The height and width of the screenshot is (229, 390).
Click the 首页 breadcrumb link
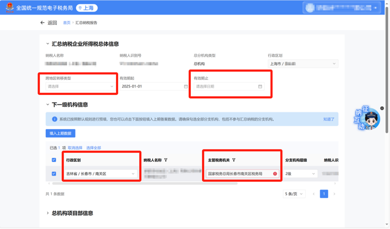pos(66,23)
